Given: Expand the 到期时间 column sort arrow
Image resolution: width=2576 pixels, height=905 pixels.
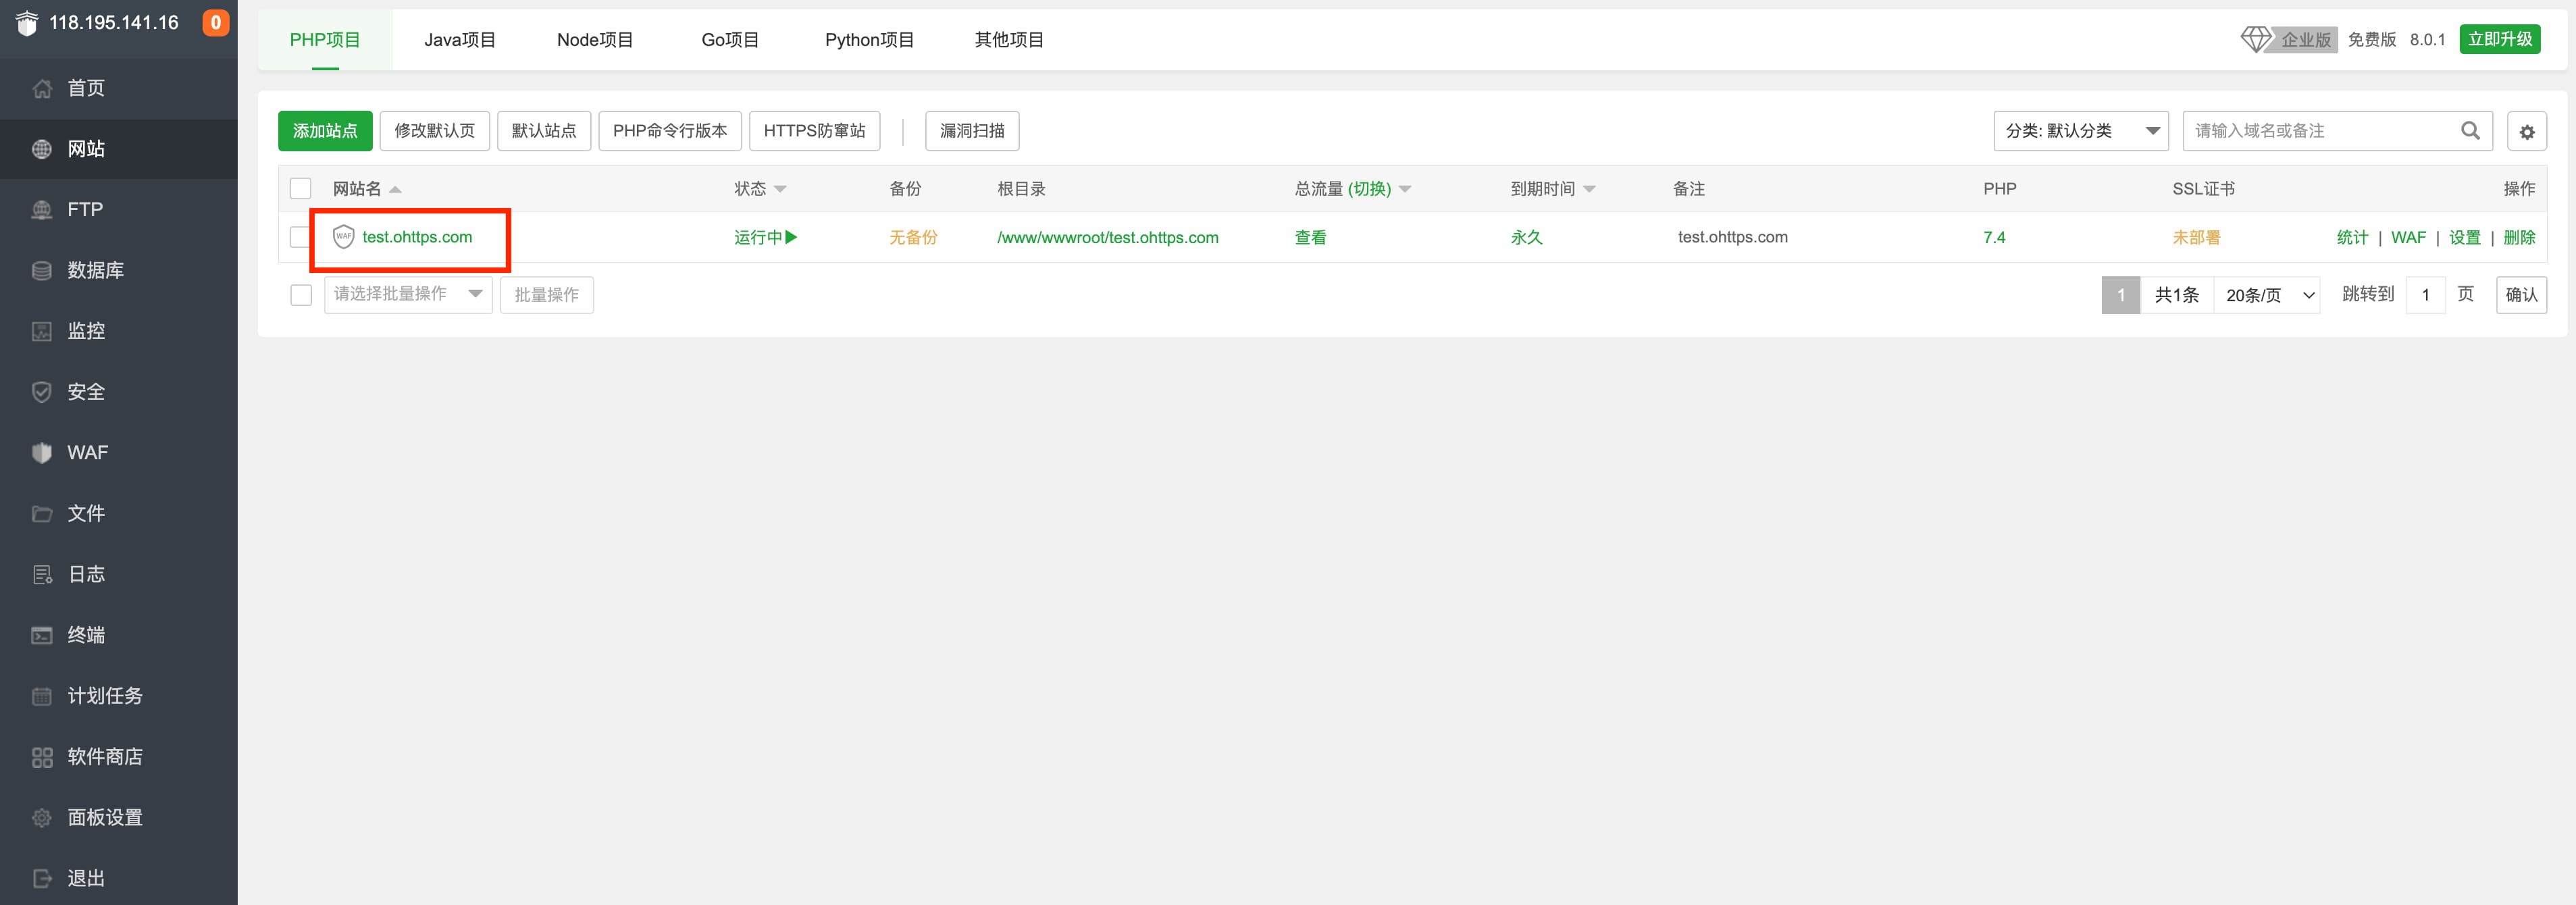Looking at the screenshot, I should pos(1589,189).
